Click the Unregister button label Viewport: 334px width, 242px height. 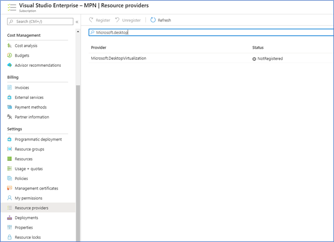click(x=131, y=20)
